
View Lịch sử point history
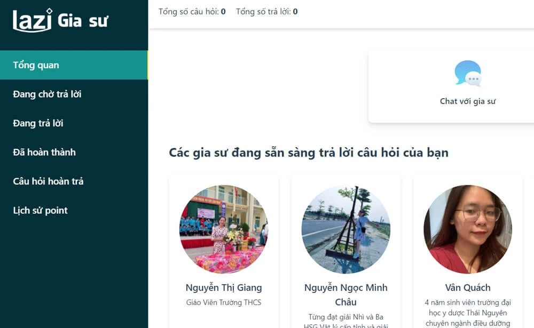click(x=40, y=210)
